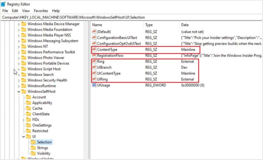Click the Cache folder icon
Screen dimensions: 263x160
coord(28,108)
